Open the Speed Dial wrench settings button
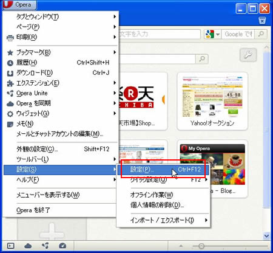The height and width of the screenshot is (253, 273). 248,55
